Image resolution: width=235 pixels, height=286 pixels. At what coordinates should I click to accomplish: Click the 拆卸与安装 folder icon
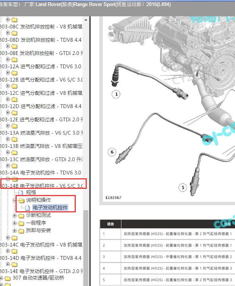click(21, 231)
